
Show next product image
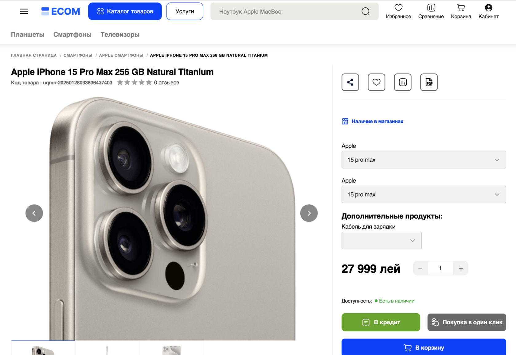point(309,213)
